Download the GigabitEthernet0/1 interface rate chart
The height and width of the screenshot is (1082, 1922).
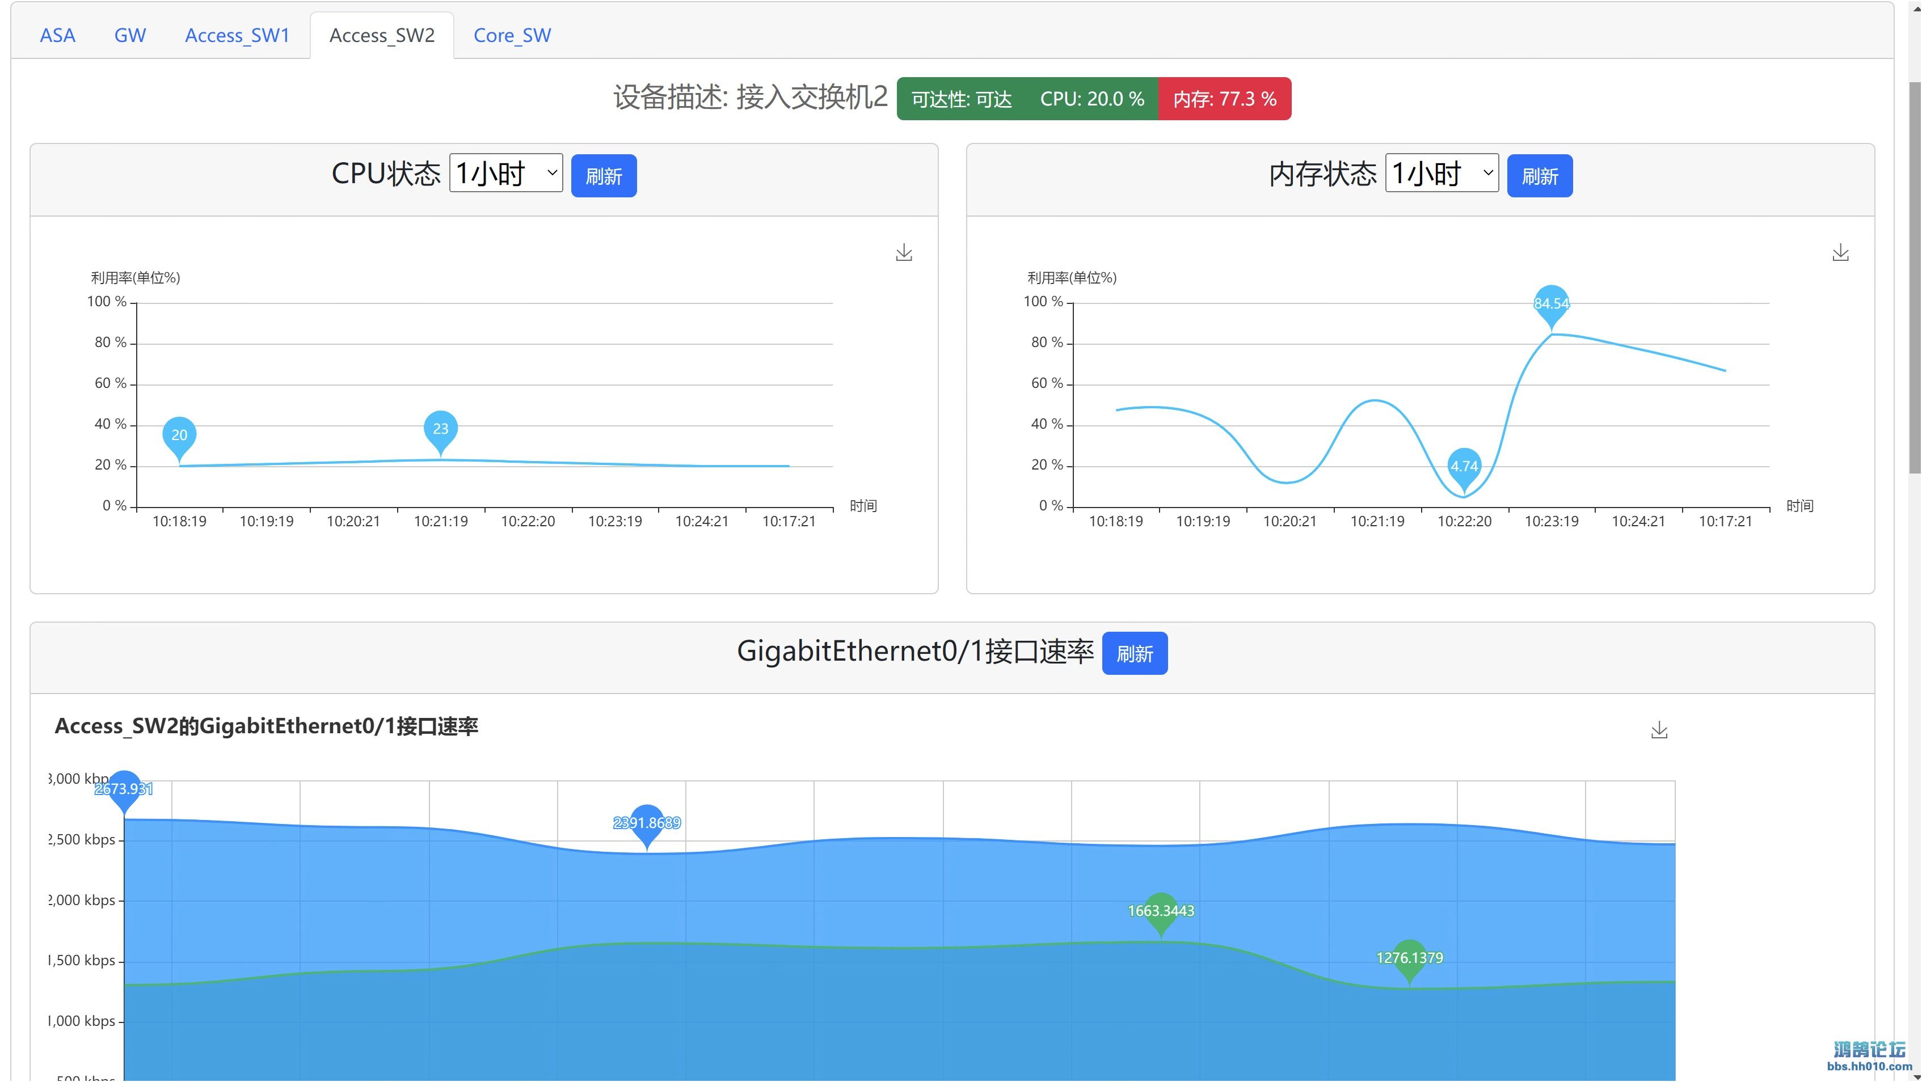pyautogui.click(x=1659, y=729)
